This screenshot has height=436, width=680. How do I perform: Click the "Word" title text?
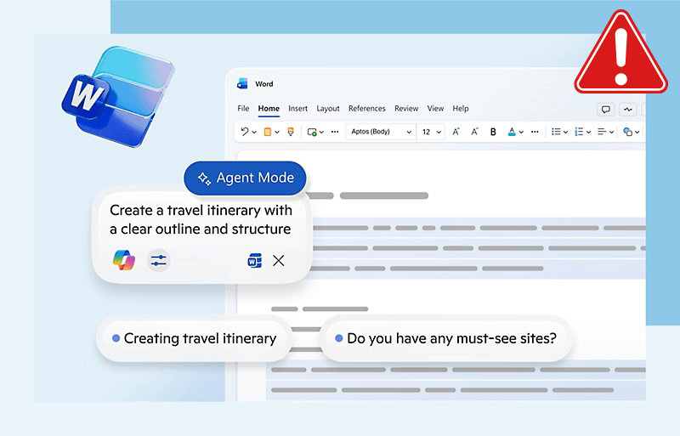point(264,84)
